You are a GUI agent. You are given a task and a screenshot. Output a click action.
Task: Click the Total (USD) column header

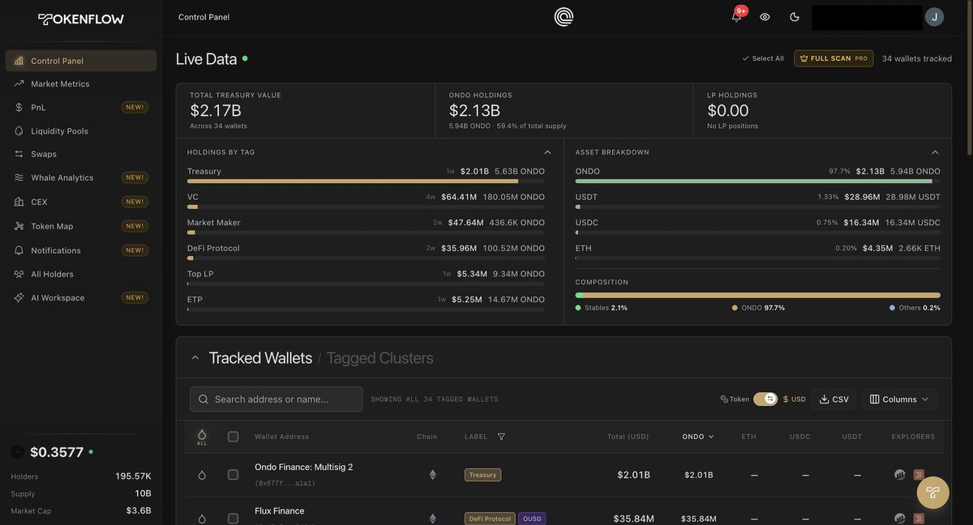click(x=628, y=437)
